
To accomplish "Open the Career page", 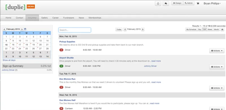I will point(55,18).
